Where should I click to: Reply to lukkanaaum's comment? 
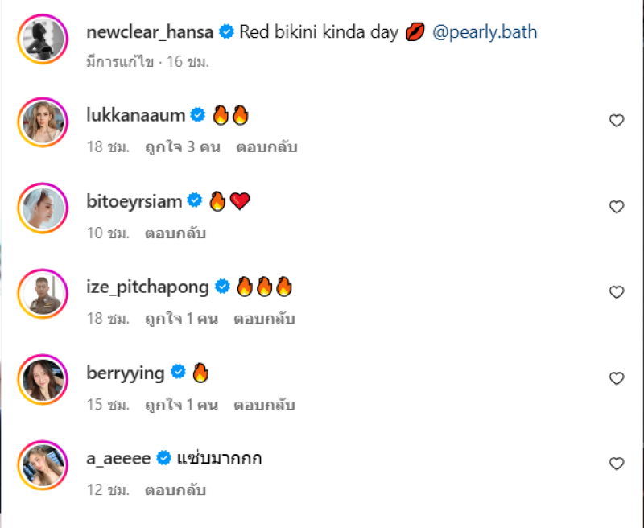(267, 148)
